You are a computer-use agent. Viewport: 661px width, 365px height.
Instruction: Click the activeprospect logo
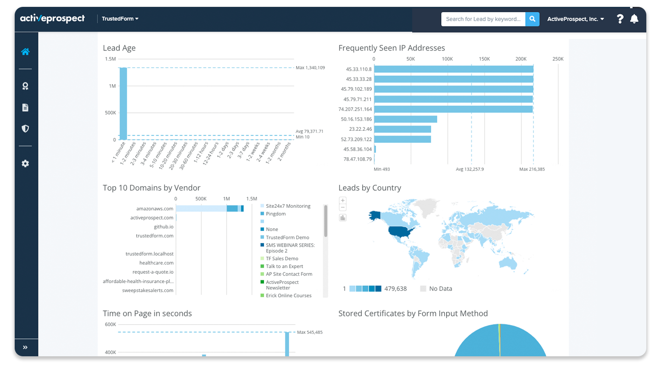52,19
